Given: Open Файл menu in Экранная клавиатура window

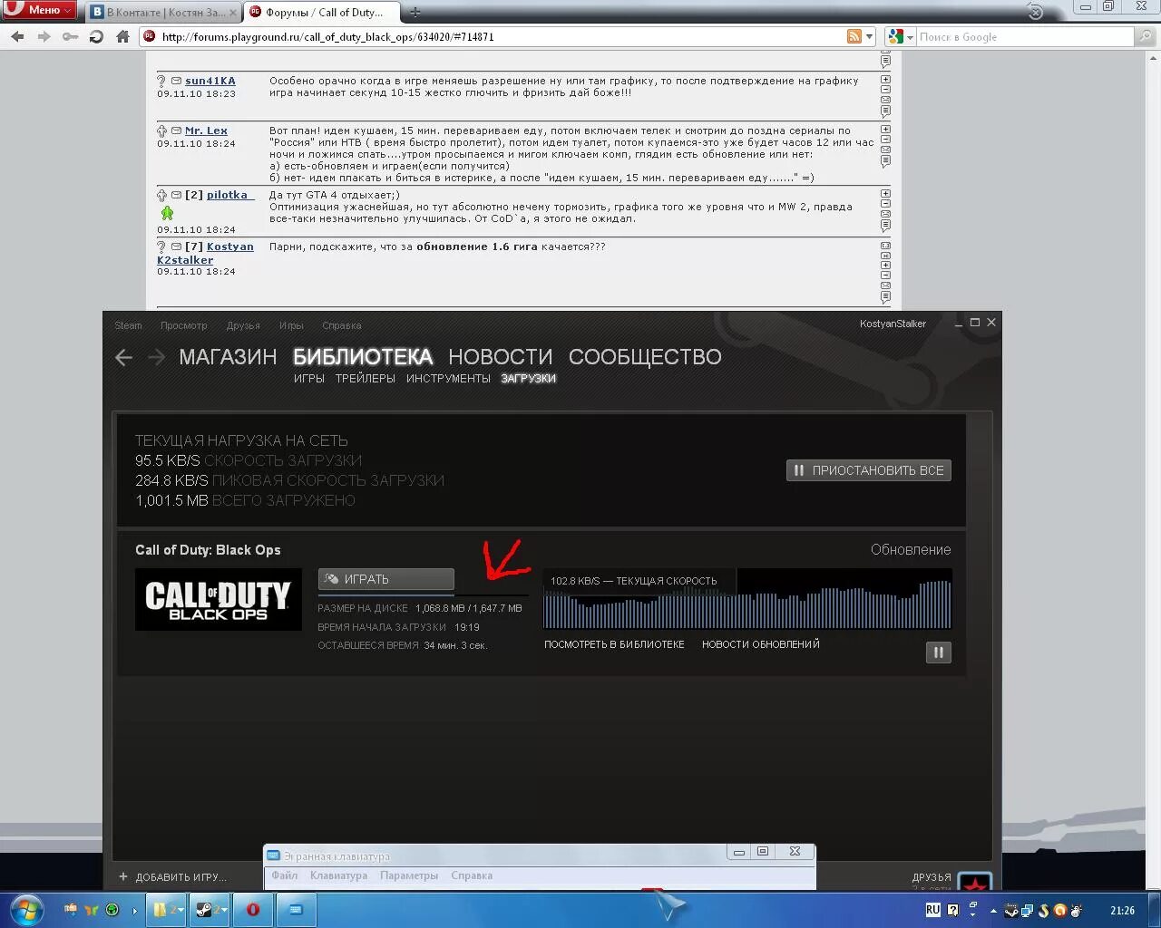Looking at the screenshot, I should coord(284,875).
